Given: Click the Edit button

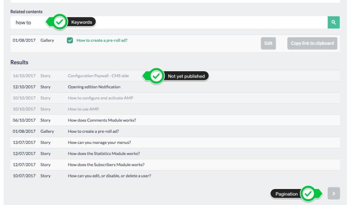Looking at the screenshot, I should [268, 43].
